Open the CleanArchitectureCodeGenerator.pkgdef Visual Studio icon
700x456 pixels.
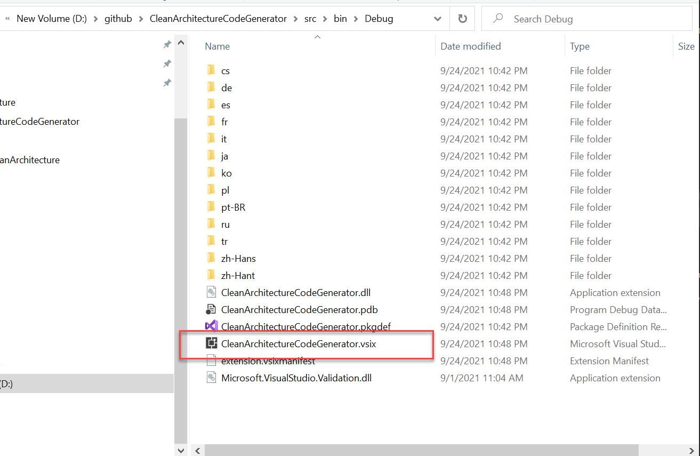[212, 326]
